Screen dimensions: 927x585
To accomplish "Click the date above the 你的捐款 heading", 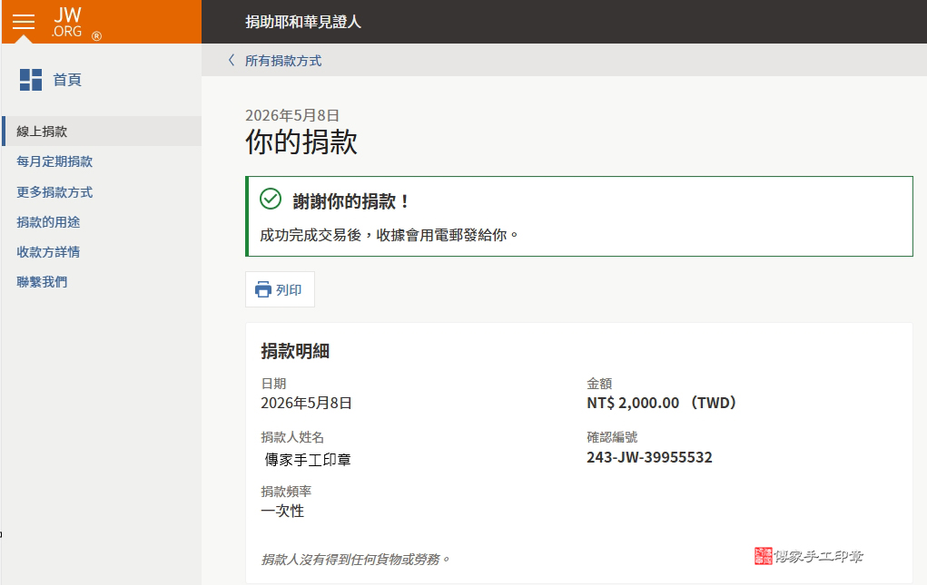I will tap(292, 115).
